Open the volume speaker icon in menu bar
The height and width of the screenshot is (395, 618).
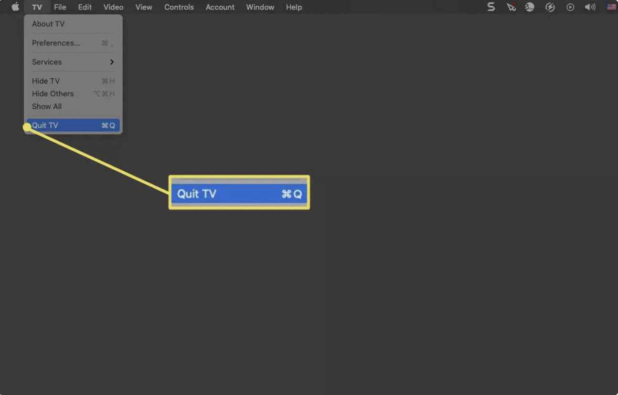(590, 7)
